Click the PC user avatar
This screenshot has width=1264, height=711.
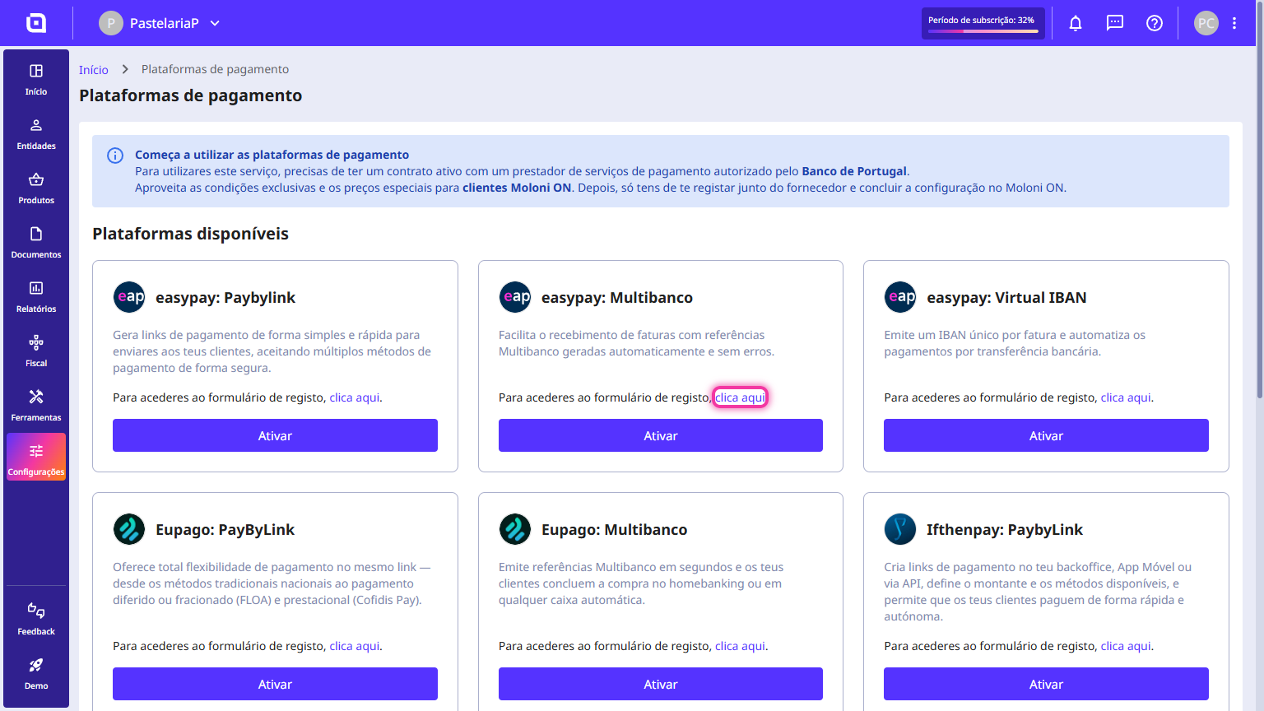(x=1206, y=23)
